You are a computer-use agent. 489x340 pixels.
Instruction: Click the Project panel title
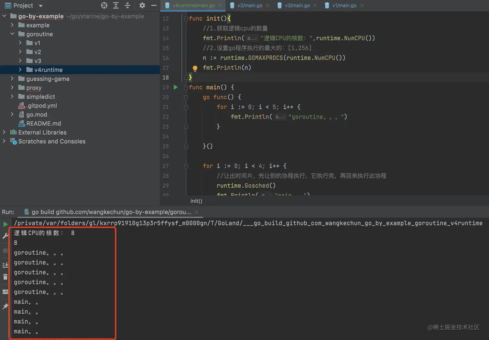click(23, 5)
